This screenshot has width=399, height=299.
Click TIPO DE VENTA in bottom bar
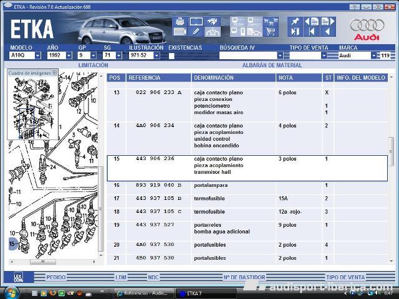pos(345,277)
